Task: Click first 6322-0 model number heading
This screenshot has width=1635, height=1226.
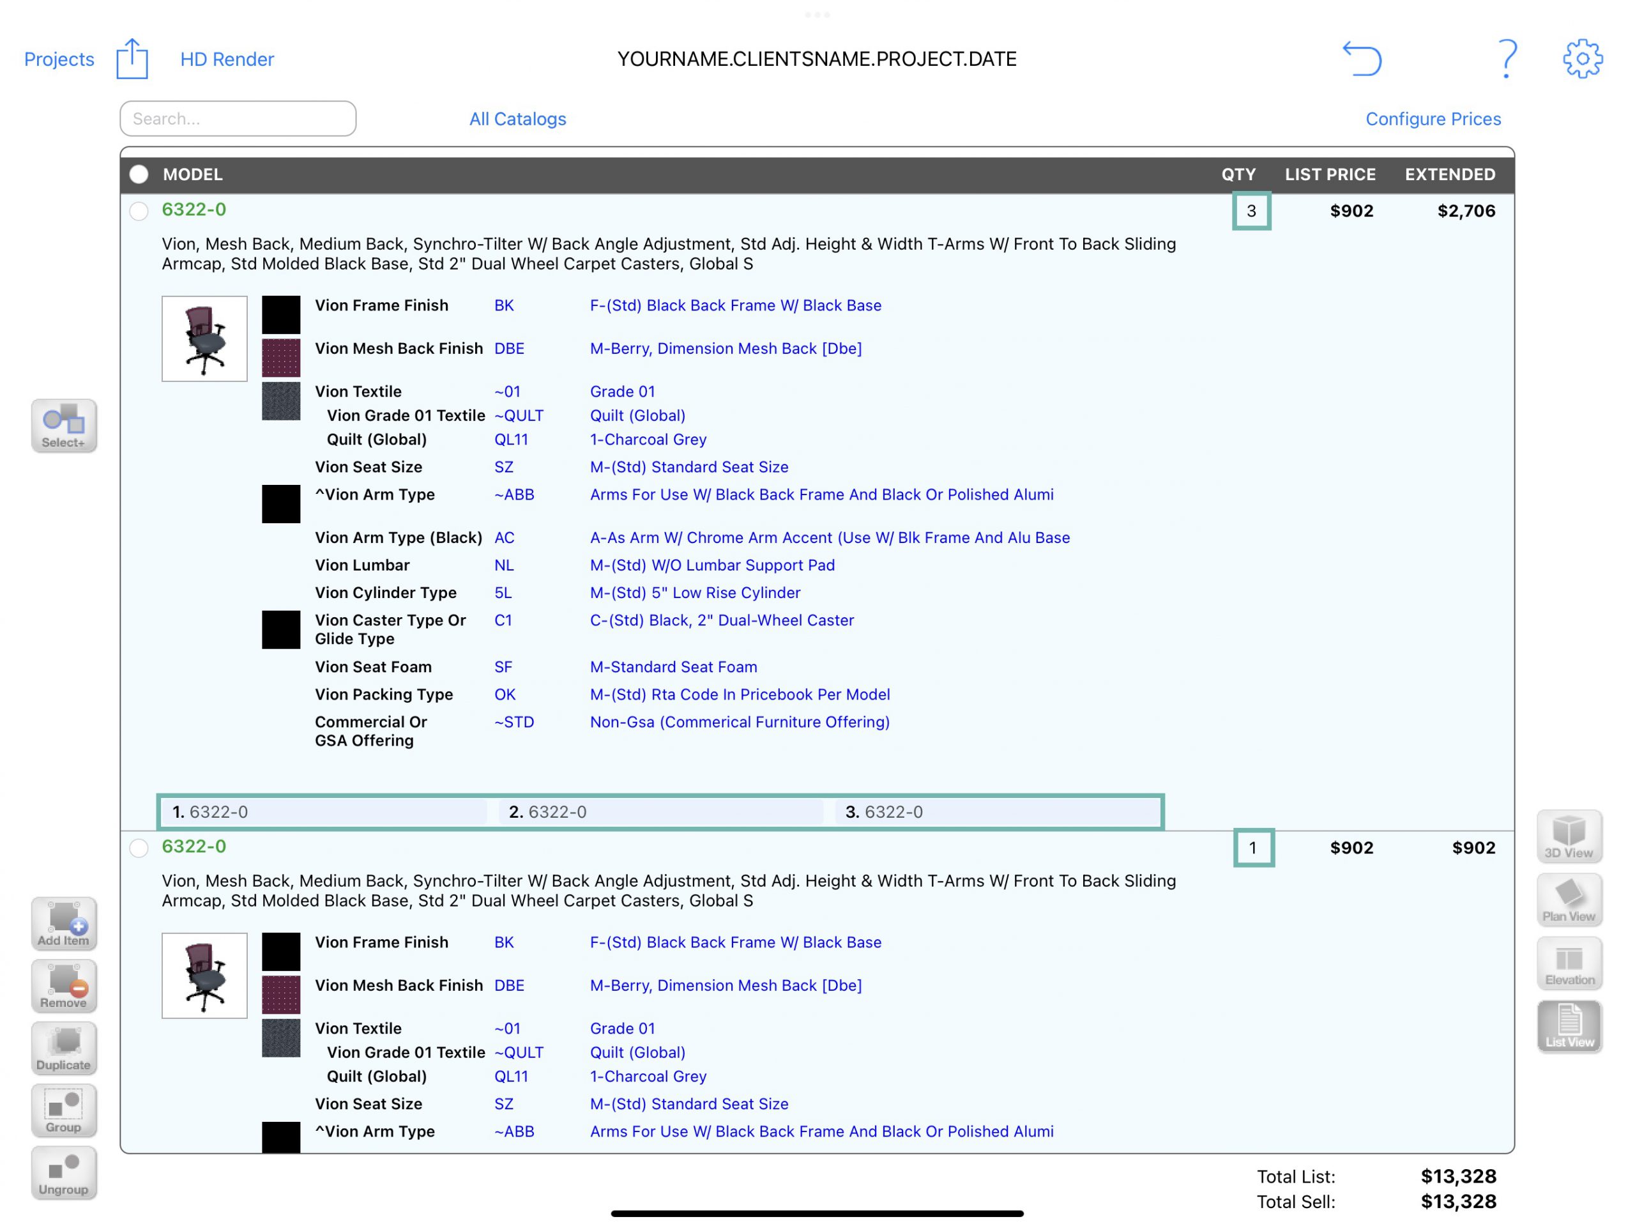Action: click(x=194, y=210)
